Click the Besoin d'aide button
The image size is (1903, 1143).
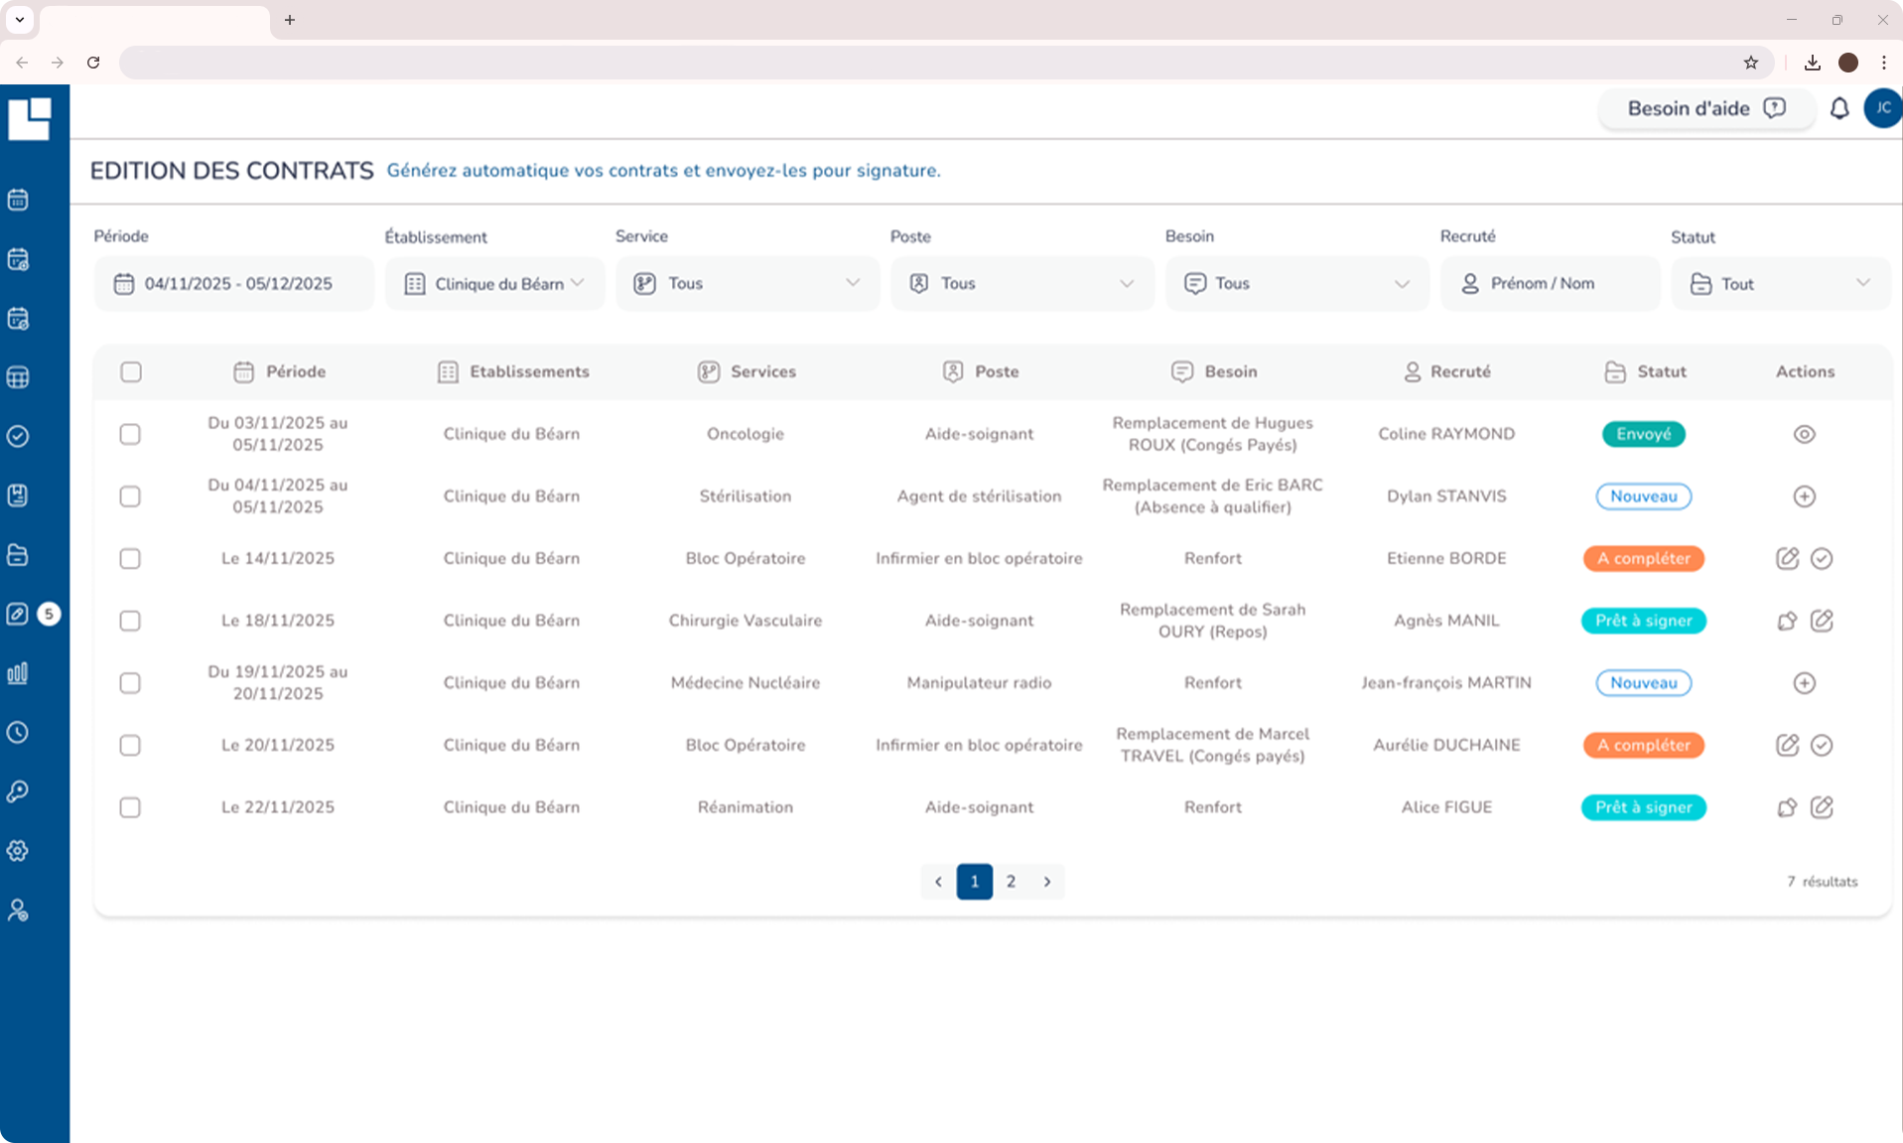pos(1705,108)
